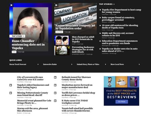Click VR headset image in BestReviews ad
Viewport: 151px width, 121px height.
pyautogui.click(x=121, y=82)
